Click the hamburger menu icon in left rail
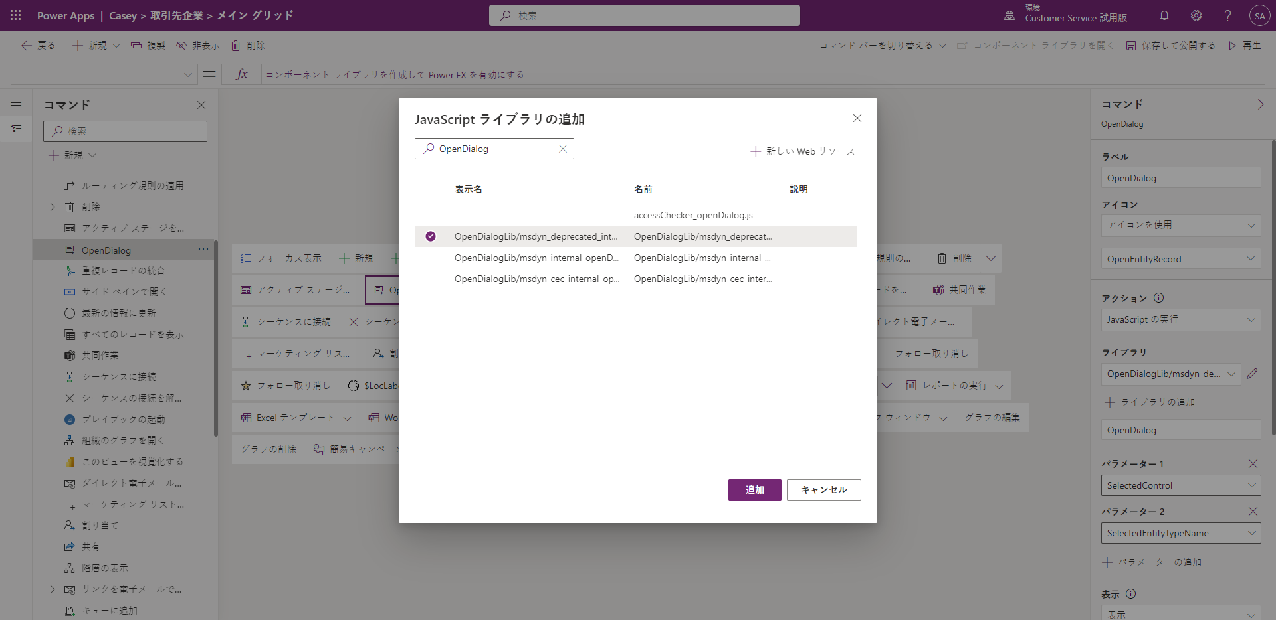Viewport: 1276px width, 620px height. point(16,103)
